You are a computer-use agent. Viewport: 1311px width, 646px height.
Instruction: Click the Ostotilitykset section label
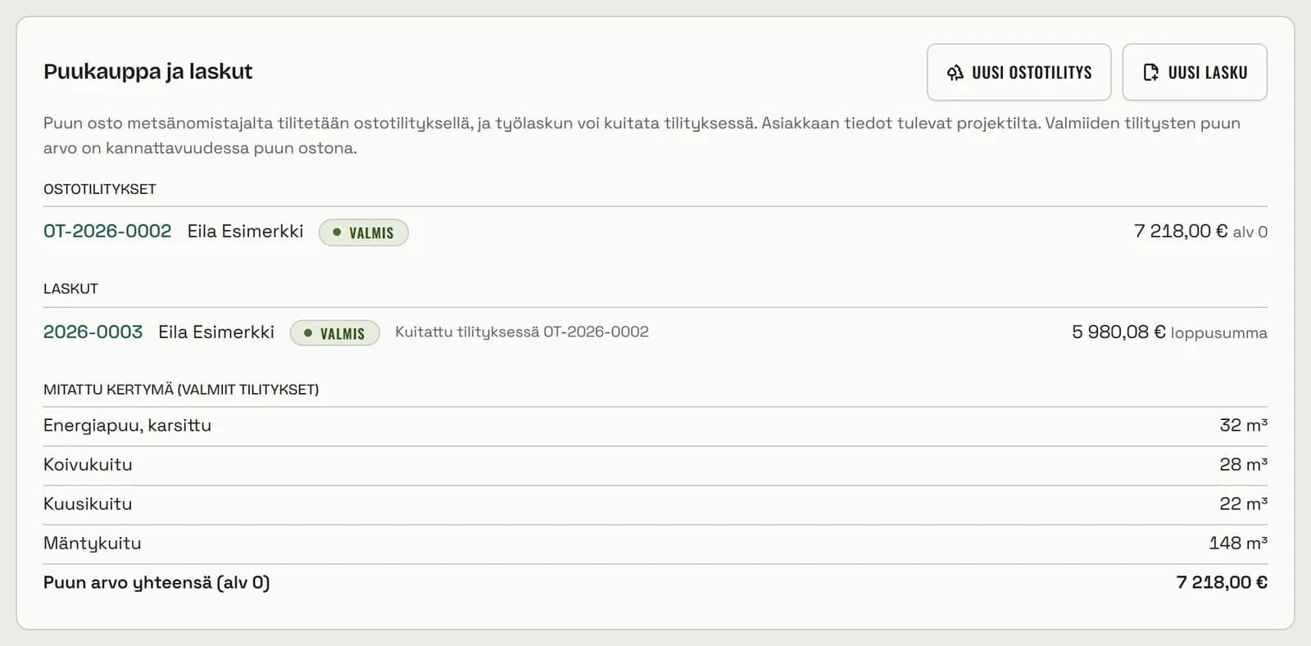click(99, 189)
